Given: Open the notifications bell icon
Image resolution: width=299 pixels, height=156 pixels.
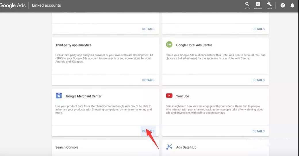Looking at the screenshot, I should [292, 5].
